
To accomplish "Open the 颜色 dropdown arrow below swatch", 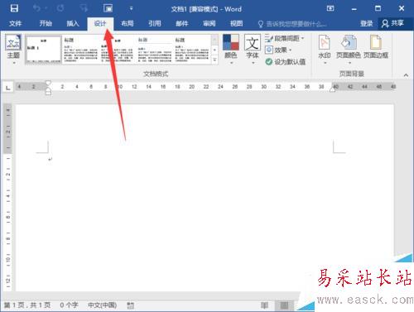I will click(x=231, y=63).
